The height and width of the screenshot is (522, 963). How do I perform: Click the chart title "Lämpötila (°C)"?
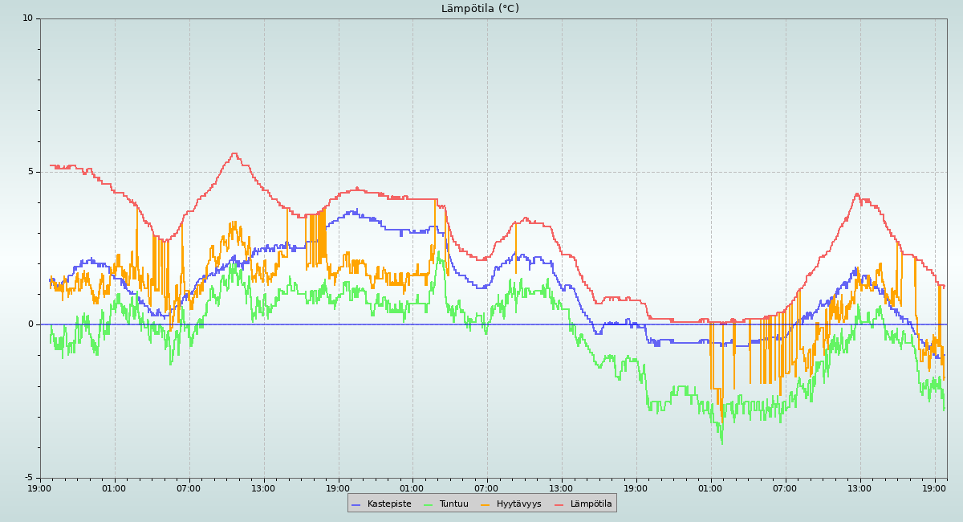(480, 9)
